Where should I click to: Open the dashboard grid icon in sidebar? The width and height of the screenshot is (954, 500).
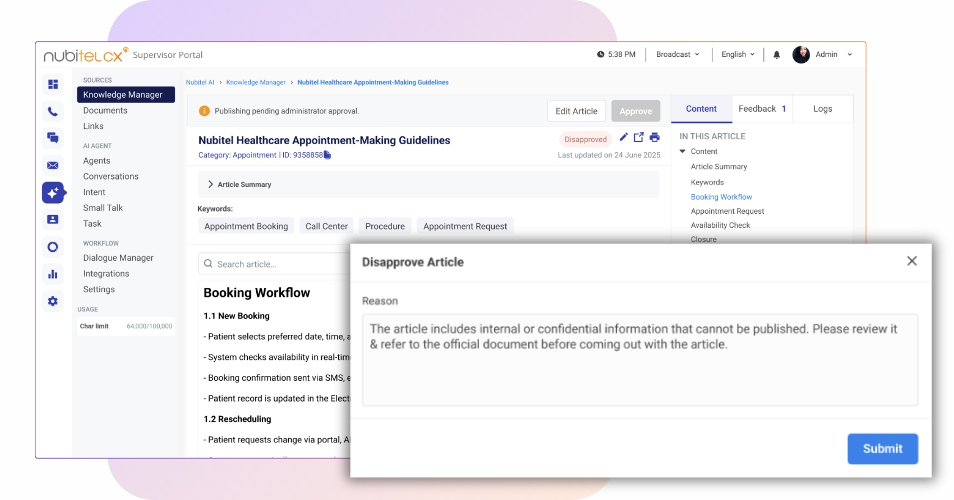pyautogui.click(x=53, y=84)
